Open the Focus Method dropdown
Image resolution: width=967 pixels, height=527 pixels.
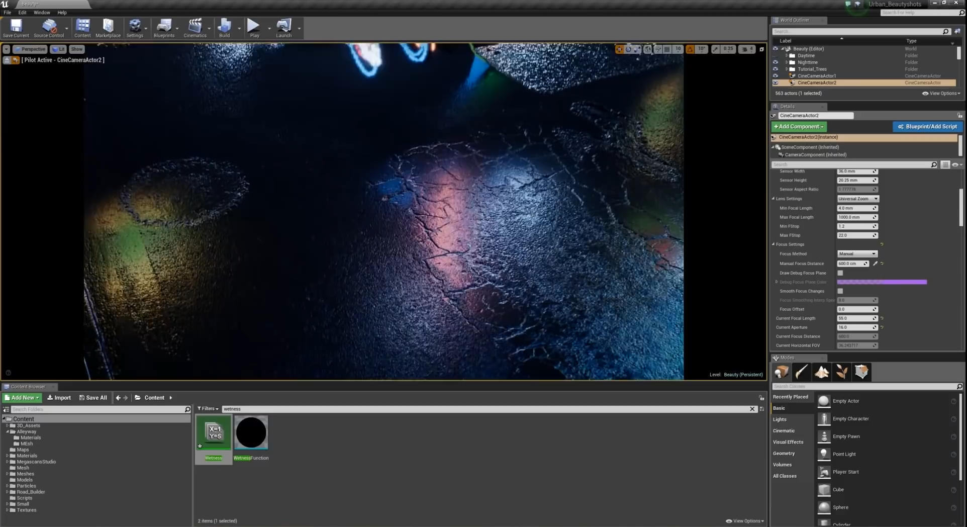click(x=857, y=254)
